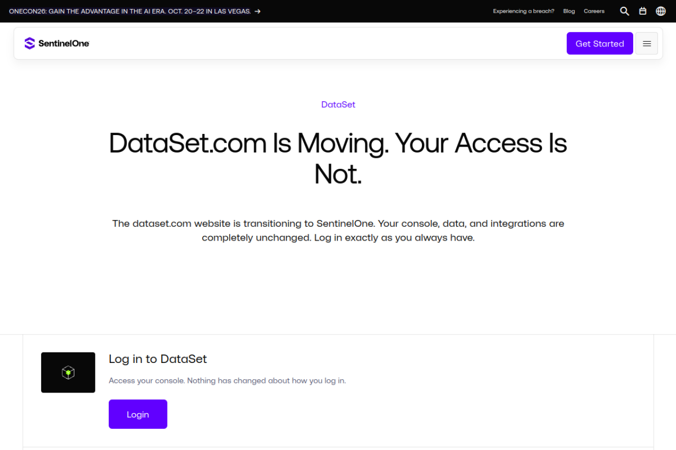The height and width of the screenshot is (450, 676).
Task: Click the green cube DataSet thumbnail
Action: point(68,372)
